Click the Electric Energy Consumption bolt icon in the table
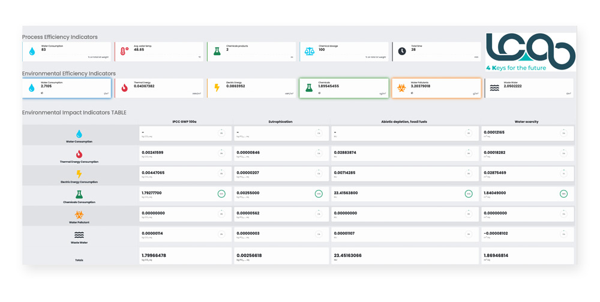 tap(79, 174)
